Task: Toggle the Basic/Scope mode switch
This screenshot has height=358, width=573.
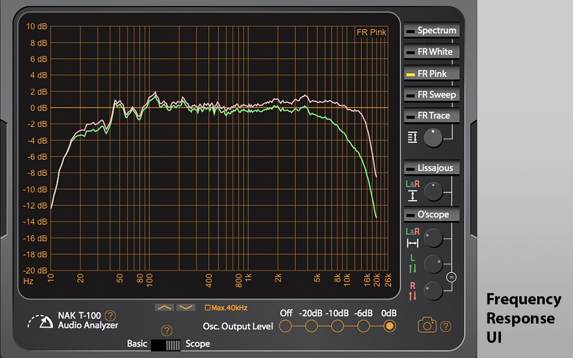Action: pos(166,345)
